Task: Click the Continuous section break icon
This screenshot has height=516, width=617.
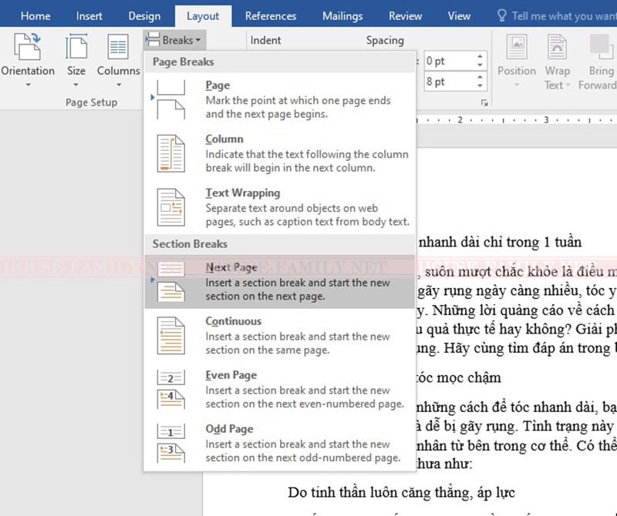Action: [x=170, y=336]
